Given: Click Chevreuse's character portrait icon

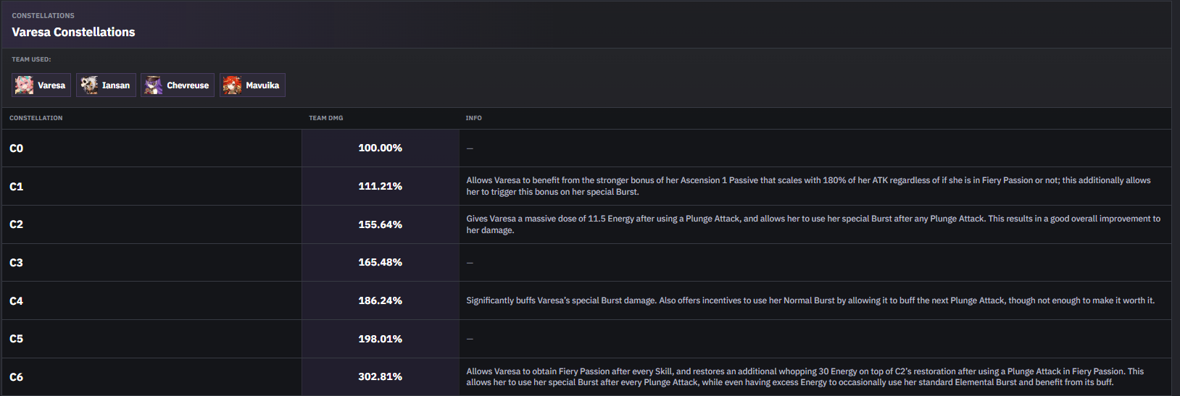Looking at the screenshot, I should click(153, 85).
